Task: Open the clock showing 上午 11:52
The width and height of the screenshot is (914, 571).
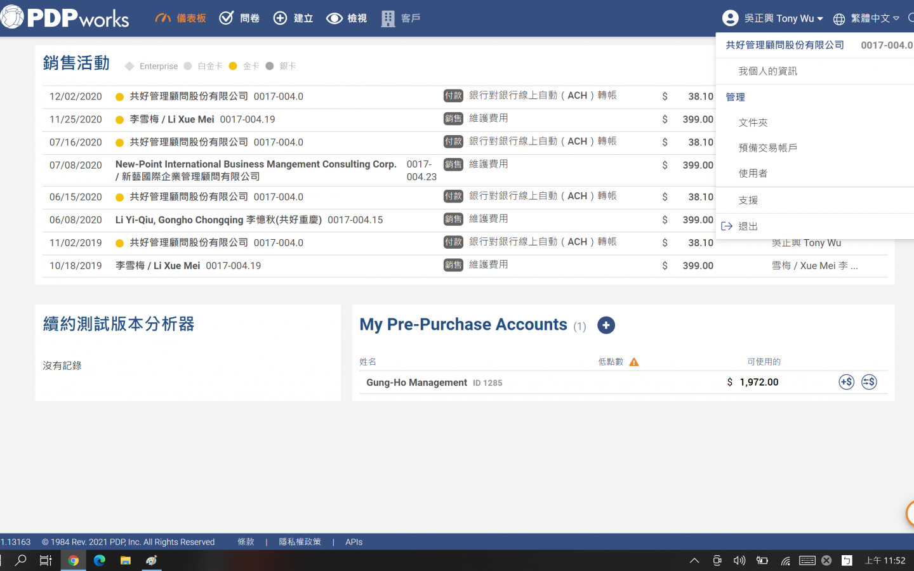Action: [x=885, y=560]
